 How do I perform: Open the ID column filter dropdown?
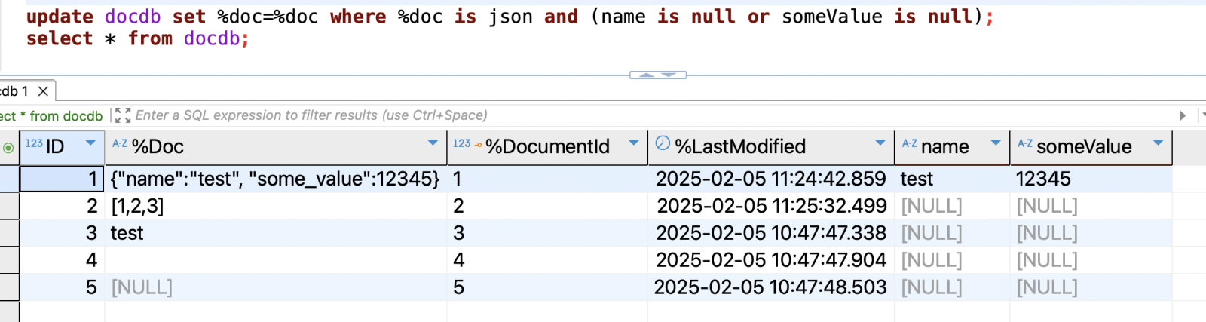point(90,143)
